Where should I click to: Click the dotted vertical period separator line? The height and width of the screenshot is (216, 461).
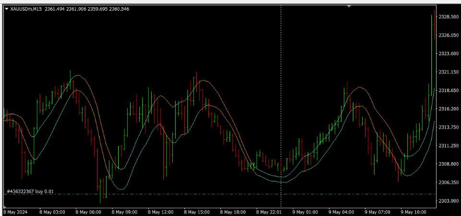point(281,106)
